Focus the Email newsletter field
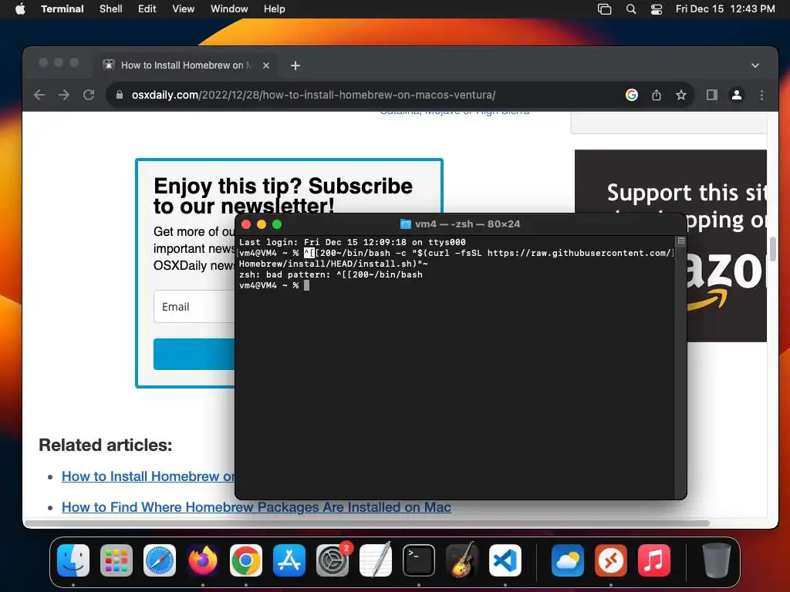Image resolution: width=790 pixels, height=592 pixels. tap(194, 307)
